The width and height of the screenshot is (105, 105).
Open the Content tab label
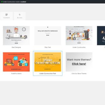click(x=6, y=18)
